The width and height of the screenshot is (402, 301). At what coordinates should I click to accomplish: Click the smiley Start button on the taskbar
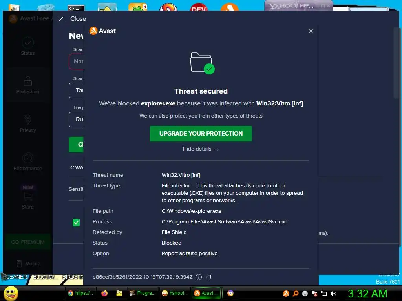coord(11,293)
